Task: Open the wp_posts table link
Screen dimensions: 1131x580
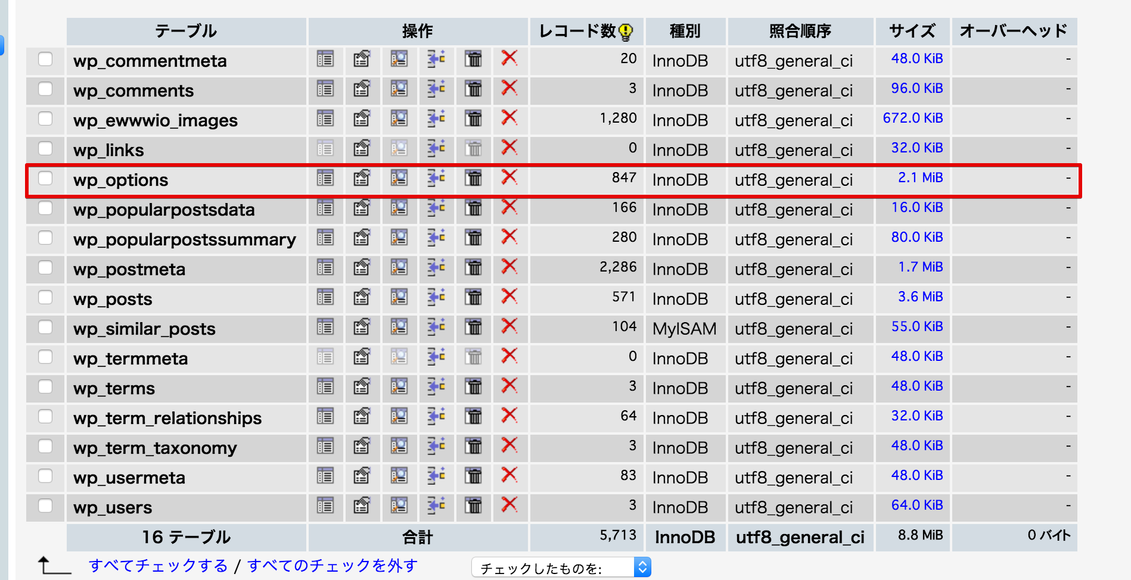Action: click(113, 299)
